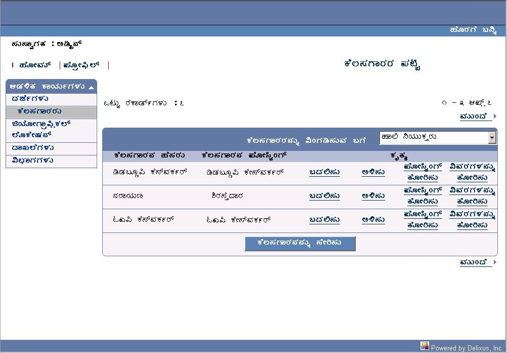
Task: Open ವಿಭಾಗಗಳು in the sidebar menu
Action: 33,161
